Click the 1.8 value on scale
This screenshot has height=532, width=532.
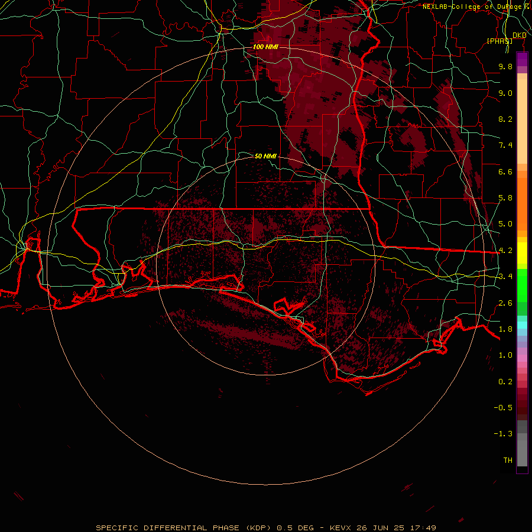click(x=505, y=329)
